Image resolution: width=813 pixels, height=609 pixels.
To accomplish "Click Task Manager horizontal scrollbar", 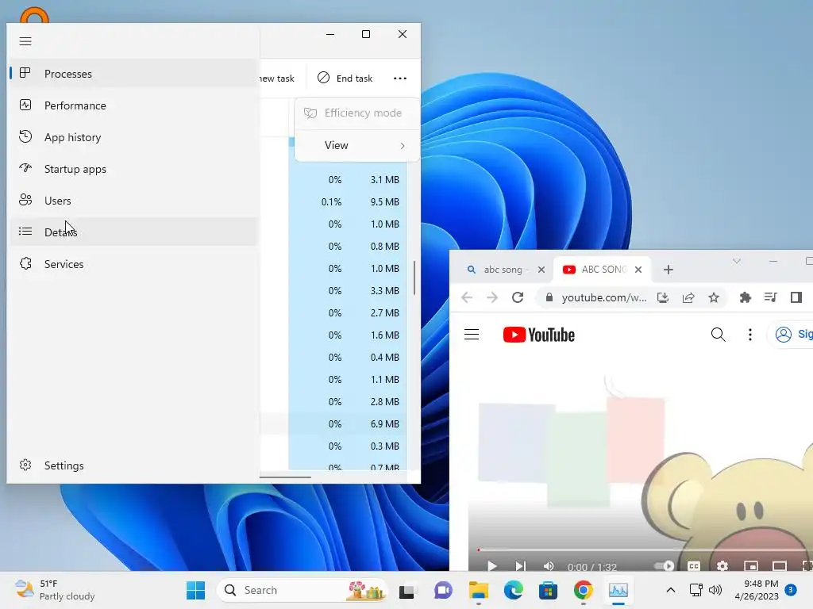I will tap(285, 477).
